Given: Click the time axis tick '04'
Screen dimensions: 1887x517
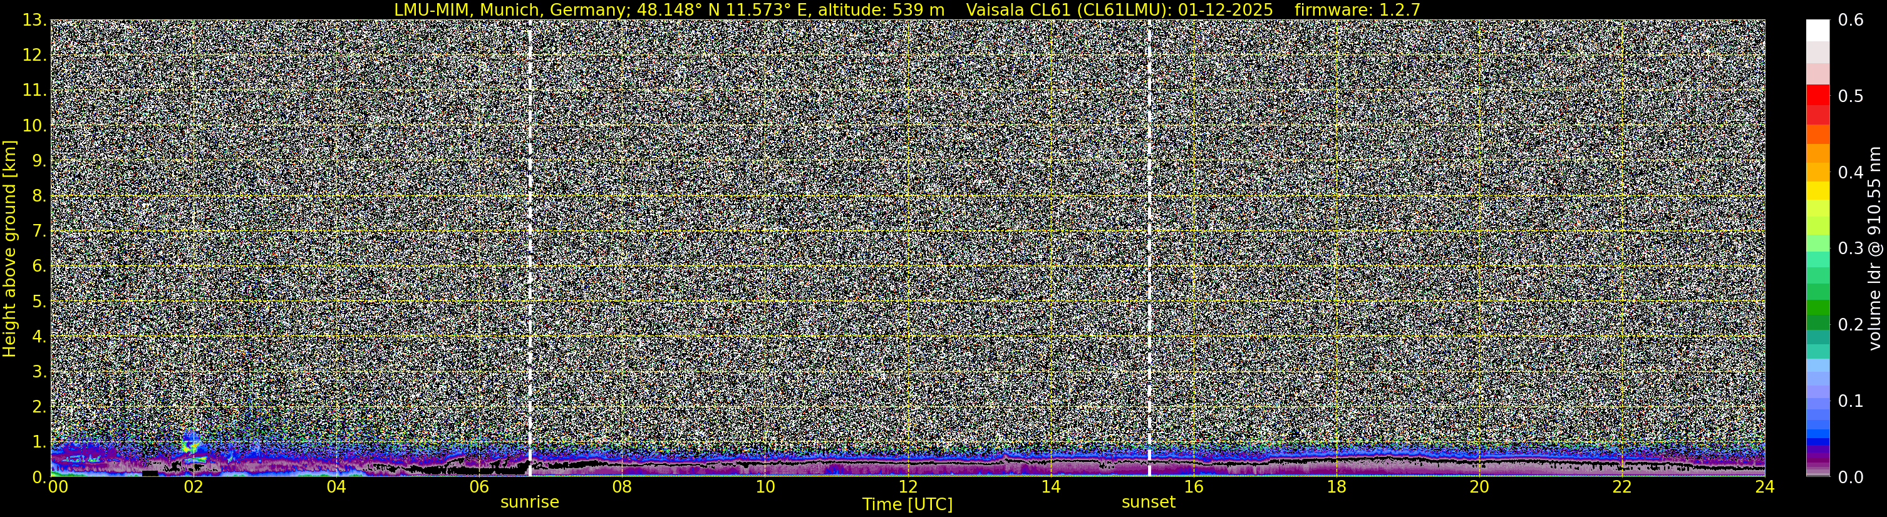Looking at the screenshot, I should [x=336, y=488].
